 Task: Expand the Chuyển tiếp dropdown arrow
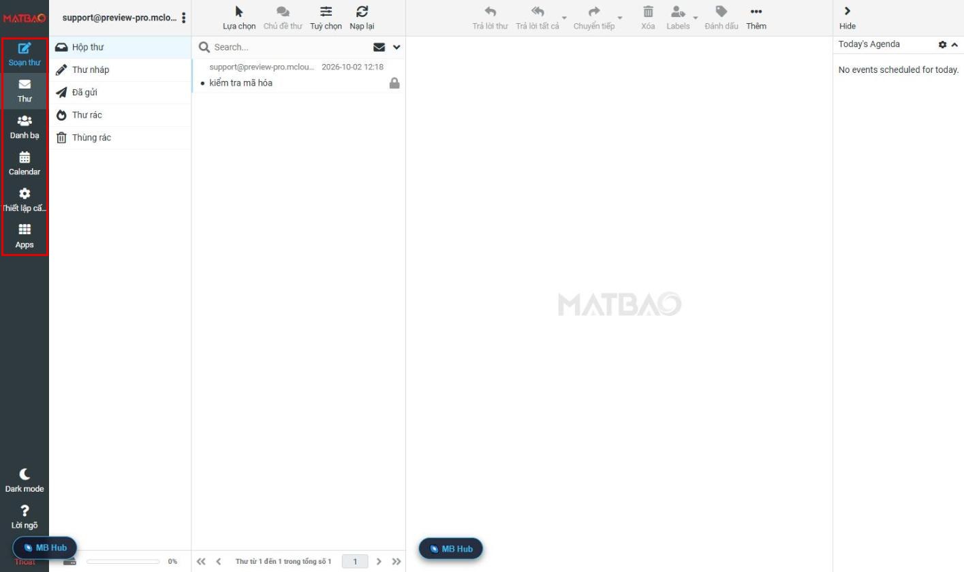(620, 18)
